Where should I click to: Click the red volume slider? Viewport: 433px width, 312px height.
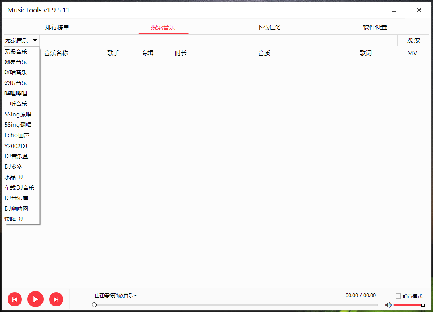pos(408,305)
